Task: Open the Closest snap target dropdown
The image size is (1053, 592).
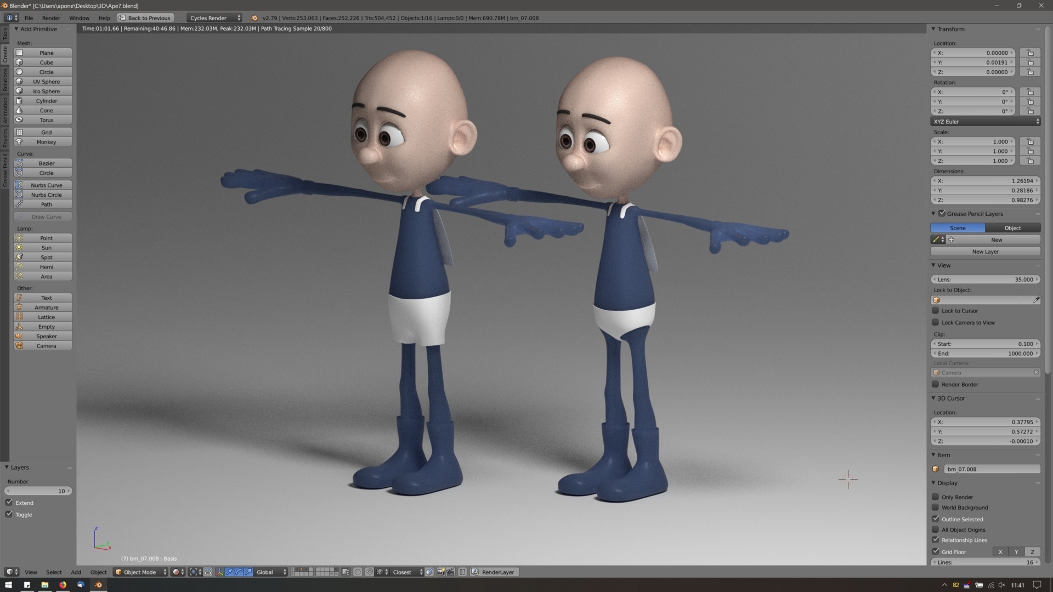Action: [407, 572]
